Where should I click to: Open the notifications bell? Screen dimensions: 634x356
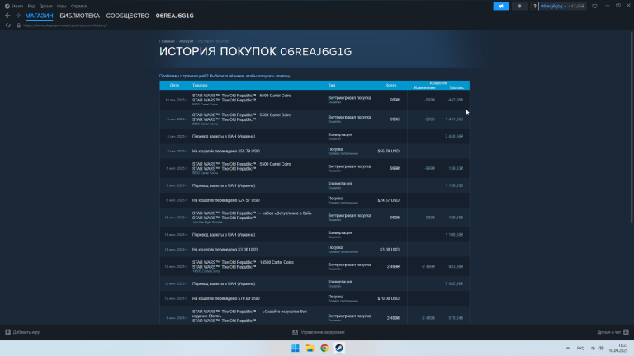tap(519, 6)
